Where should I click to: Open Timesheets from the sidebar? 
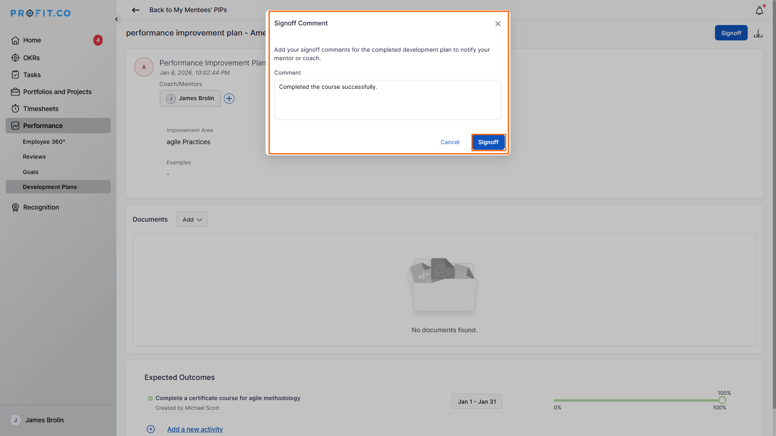[40, 109]
